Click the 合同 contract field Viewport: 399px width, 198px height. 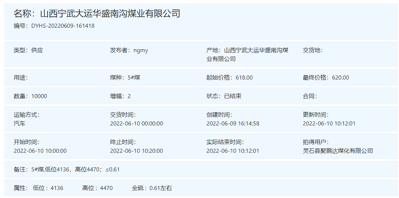pos(310,96)
